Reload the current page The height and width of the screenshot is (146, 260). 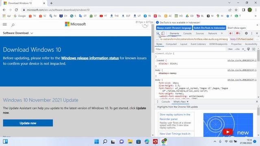point(16,10)
